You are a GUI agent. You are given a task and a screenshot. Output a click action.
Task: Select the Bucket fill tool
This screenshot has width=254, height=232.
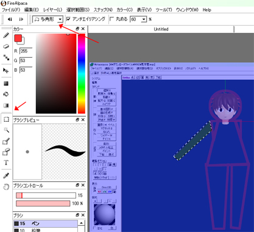click(6, 94)
